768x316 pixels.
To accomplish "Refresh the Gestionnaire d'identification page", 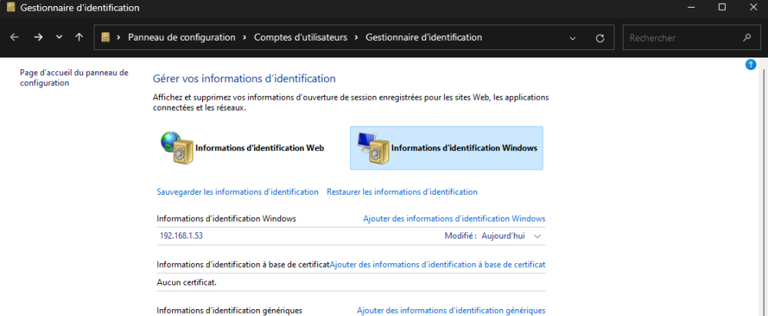I will click(600, 38).
